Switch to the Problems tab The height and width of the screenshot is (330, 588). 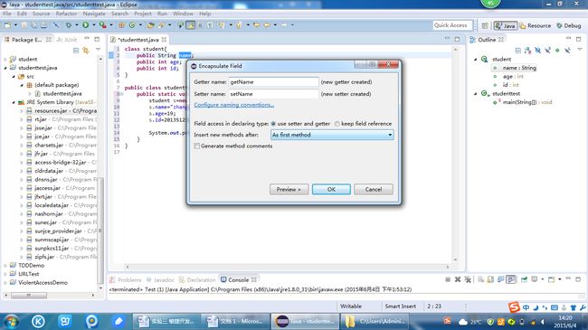pyautogui.click(x=126, y=279)
